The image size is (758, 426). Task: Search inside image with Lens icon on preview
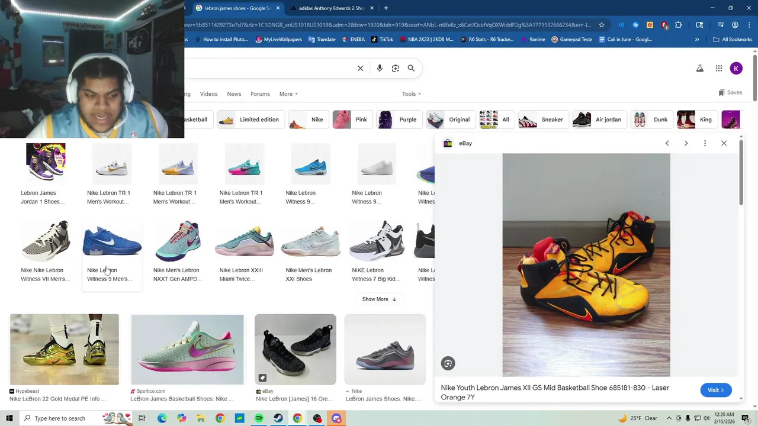pyautogui.click(x=448, y=364)
